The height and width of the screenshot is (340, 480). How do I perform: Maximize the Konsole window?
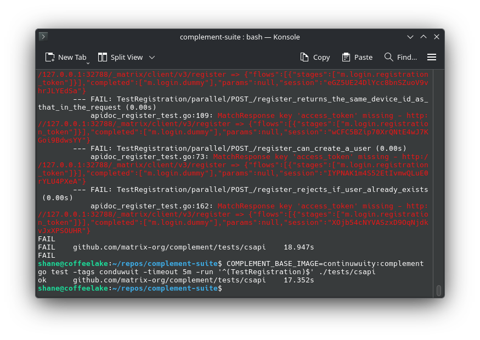(x=423, y=37)
